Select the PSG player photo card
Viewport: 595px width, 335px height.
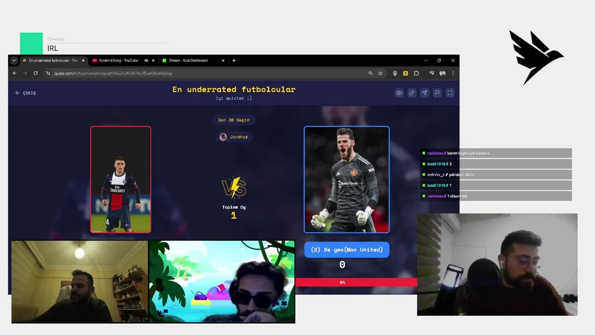tap(121, 180)
